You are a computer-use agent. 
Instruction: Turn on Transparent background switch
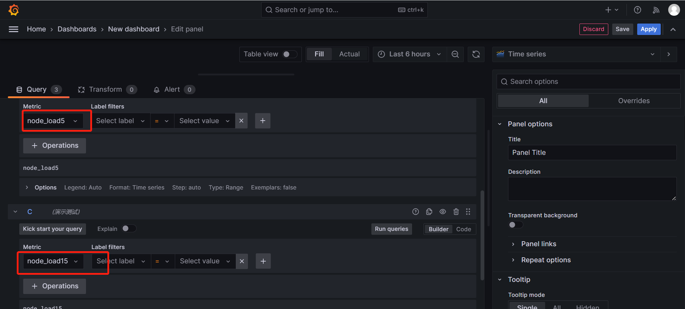tap(516, 225)
